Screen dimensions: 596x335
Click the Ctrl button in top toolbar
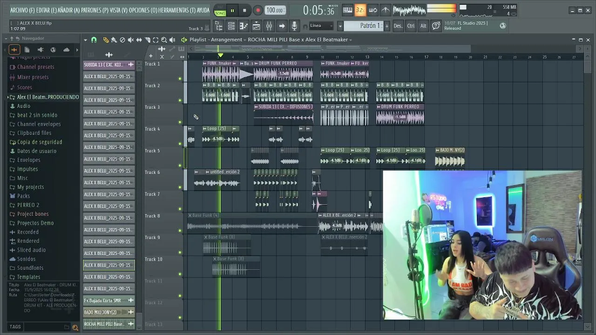pyautogui.click(x=411, y=26)
